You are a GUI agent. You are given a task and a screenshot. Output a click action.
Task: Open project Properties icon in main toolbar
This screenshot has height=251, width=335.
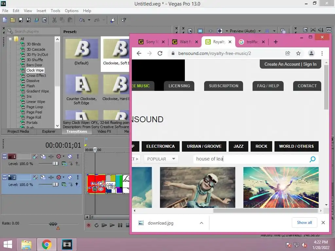coord(44,20)
